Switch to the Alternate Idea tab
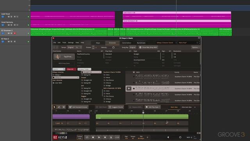This screenshot has width=250, height=141. pos(187,107)
